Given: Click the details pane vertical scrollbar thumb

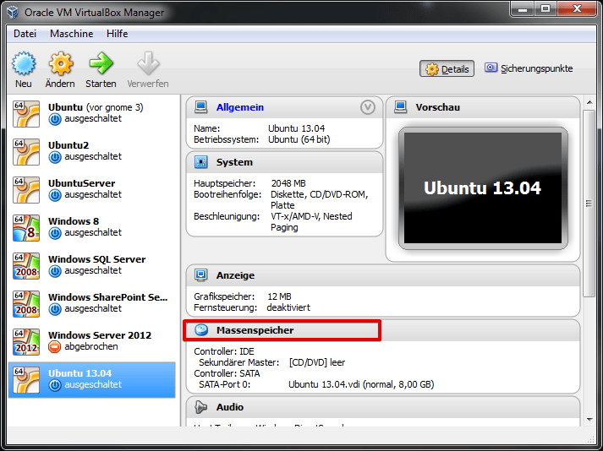Looking at the screenshot, I should coord(589,204).
